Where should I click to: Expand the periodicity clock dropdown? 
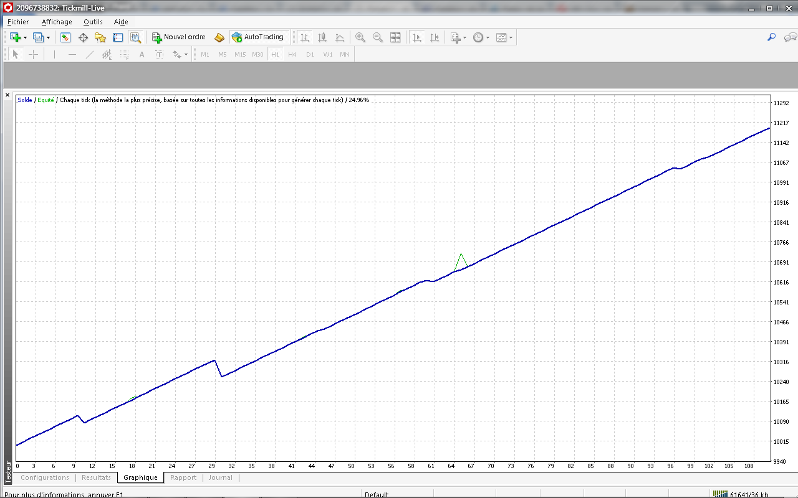click(488, 37)
